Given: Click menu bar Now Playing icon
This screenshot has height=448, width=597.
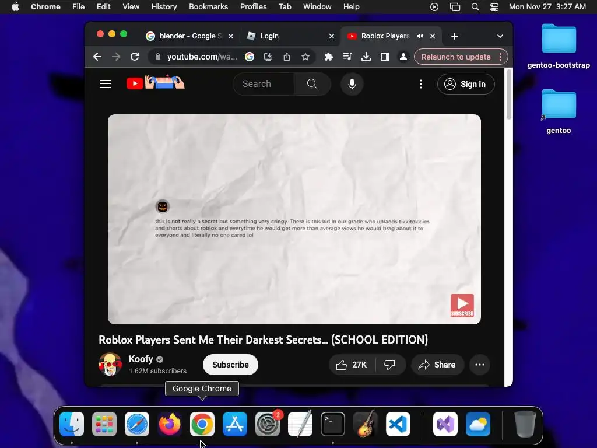Looking at the screenshot, I should [434, 7].
